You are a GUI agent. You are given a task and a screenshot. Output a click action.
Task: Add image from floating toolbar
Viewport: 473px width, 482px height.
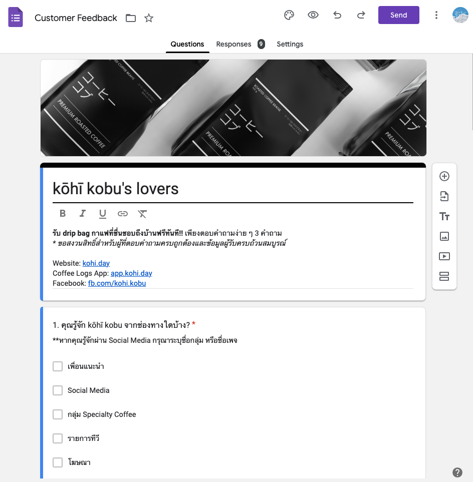(x=444, y=236)
